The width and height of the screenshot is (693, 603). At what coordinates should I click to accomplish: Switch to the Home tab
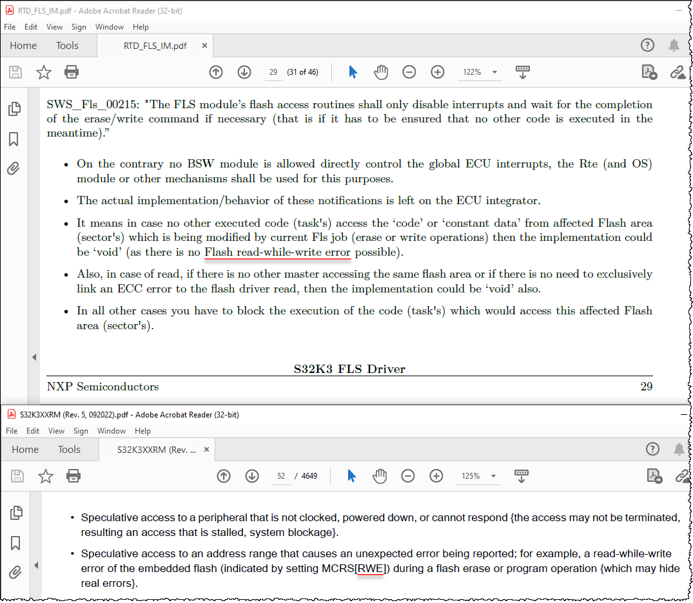pyautogui.click(x=23, y=45)
